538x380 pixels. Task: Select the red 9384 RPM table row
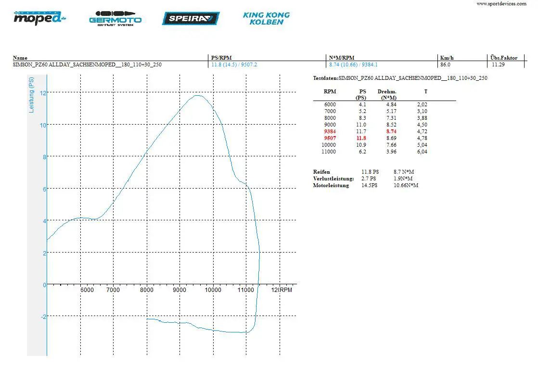(330, 131)
